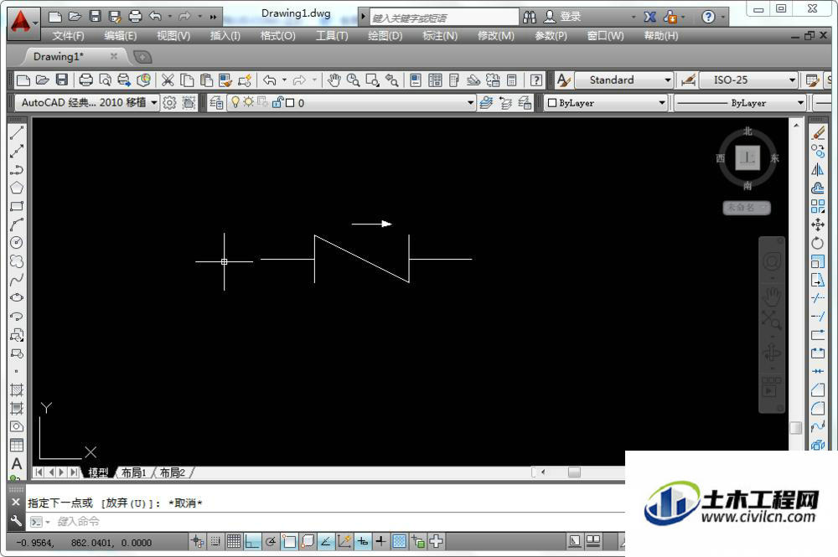Viewport: 838px width, 557px height.
Task: Toggle Grid Display in status bar
Action: pos(234,542)
